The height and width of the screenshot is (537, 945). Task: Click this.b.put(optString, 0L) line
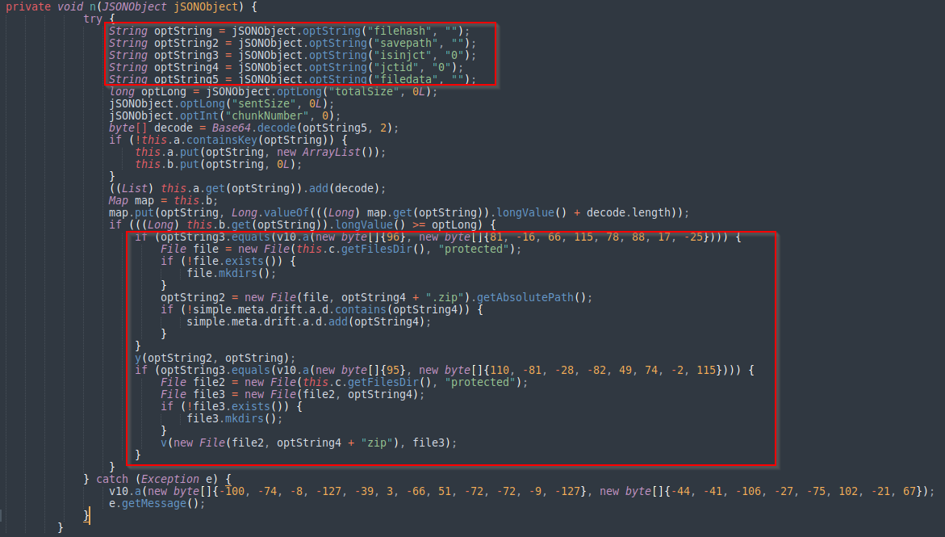click(x=218, y=163)
